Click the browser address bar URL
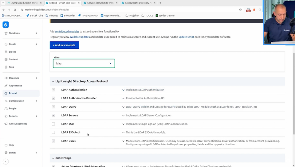 [47, 10]
